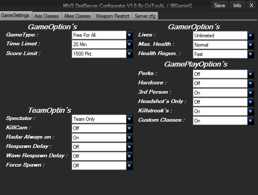The width and height of the screenshot is (258, 195).
Task: Select the Server.cfg tab
Action: coord(146,16)
